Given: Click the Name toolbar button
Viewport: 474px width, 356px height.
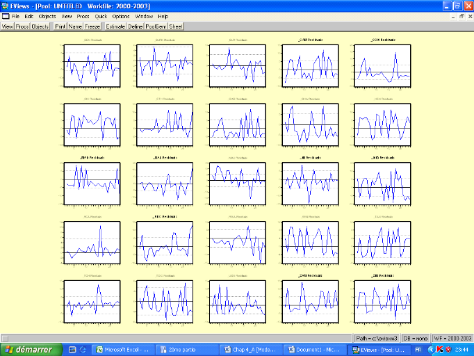Looking at the screenshot, I should point(75,26).
